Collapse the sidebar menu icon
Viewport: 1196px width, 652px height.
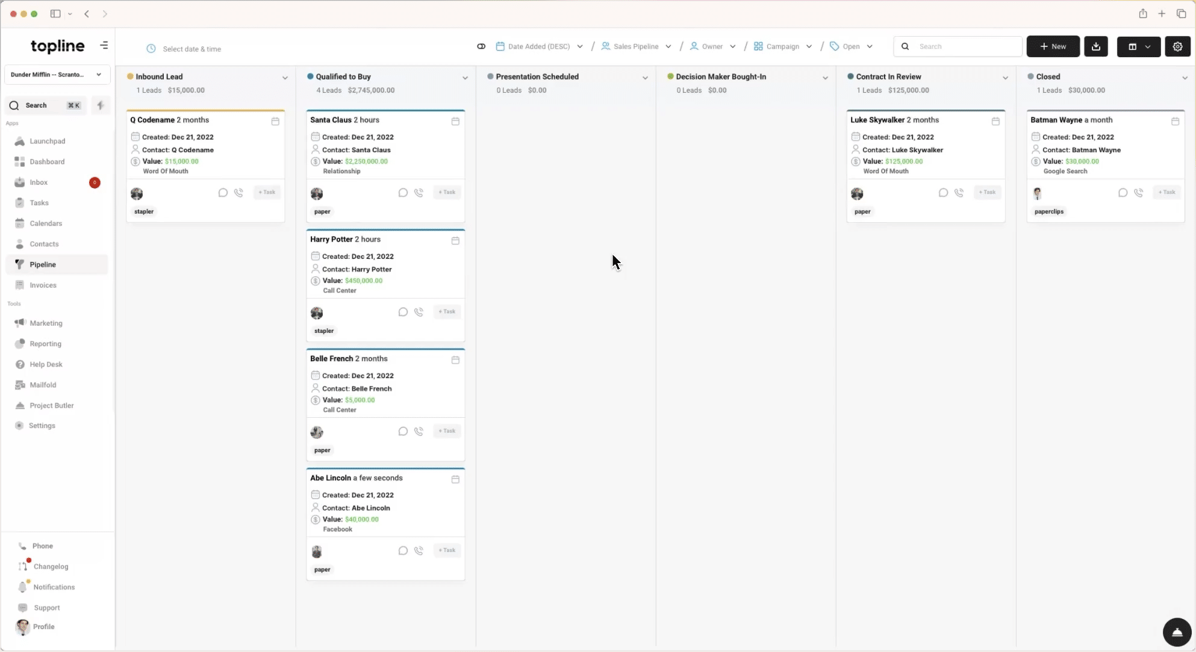point(104,46)
